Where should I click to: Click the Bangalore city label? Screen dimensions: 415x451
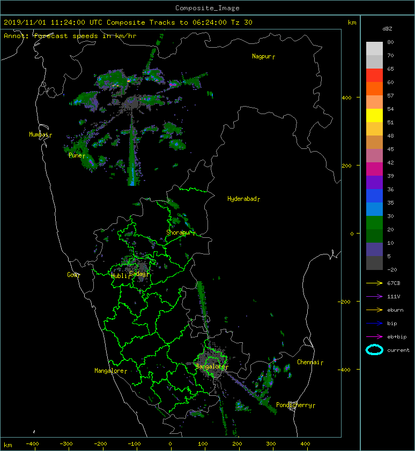coord(210,366)
